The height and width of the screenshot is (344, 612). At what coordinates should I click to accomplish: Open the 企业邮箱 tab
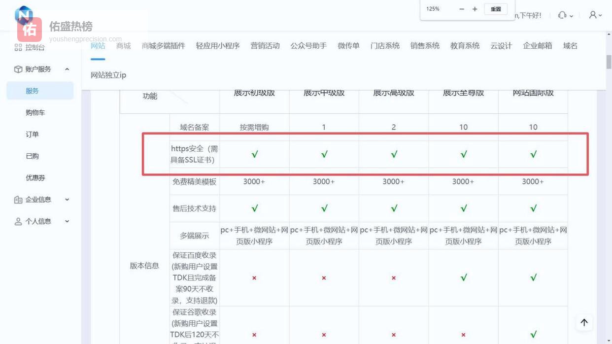coord(537,46)
